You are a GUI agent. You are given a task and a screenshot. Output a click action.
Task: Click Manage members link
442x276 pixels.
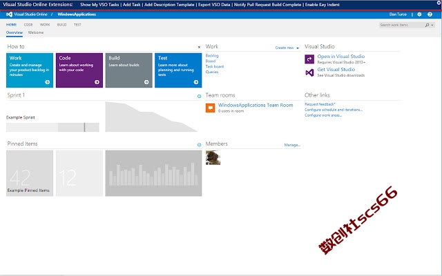point(292,145)
